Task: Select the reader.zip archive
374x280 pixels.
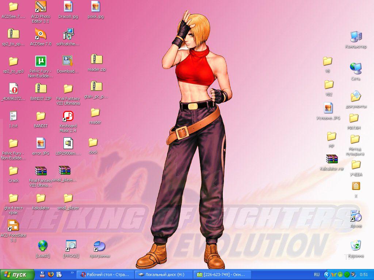Action: [96, 59]
